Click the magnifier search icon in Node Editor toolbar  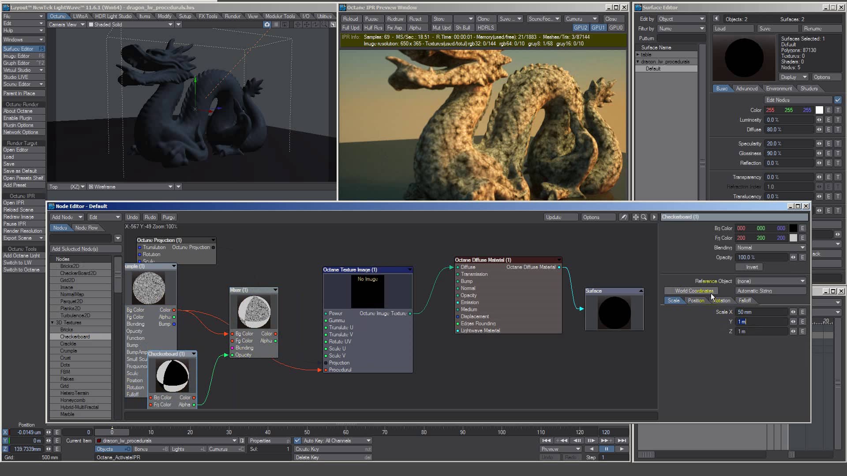tap(645, 217)
